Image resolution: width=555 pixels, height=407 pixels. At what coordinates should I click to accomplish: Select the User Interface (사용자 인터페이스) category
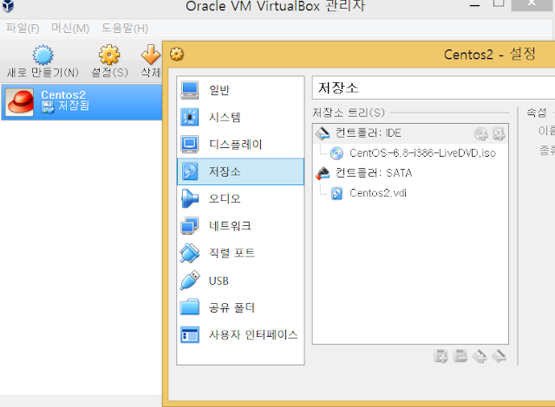click(240, 334)
